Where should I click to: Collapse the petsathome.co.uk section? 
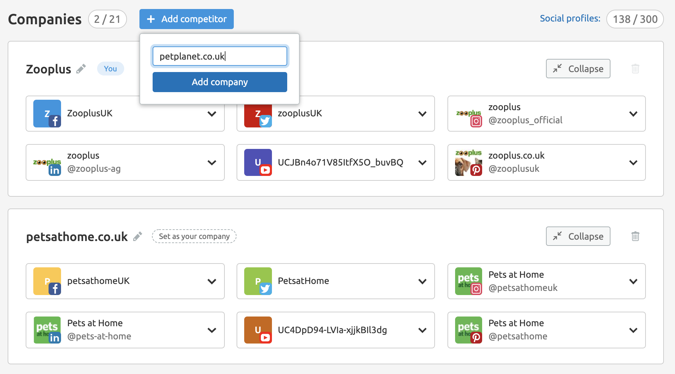click(x=578, y=236)
